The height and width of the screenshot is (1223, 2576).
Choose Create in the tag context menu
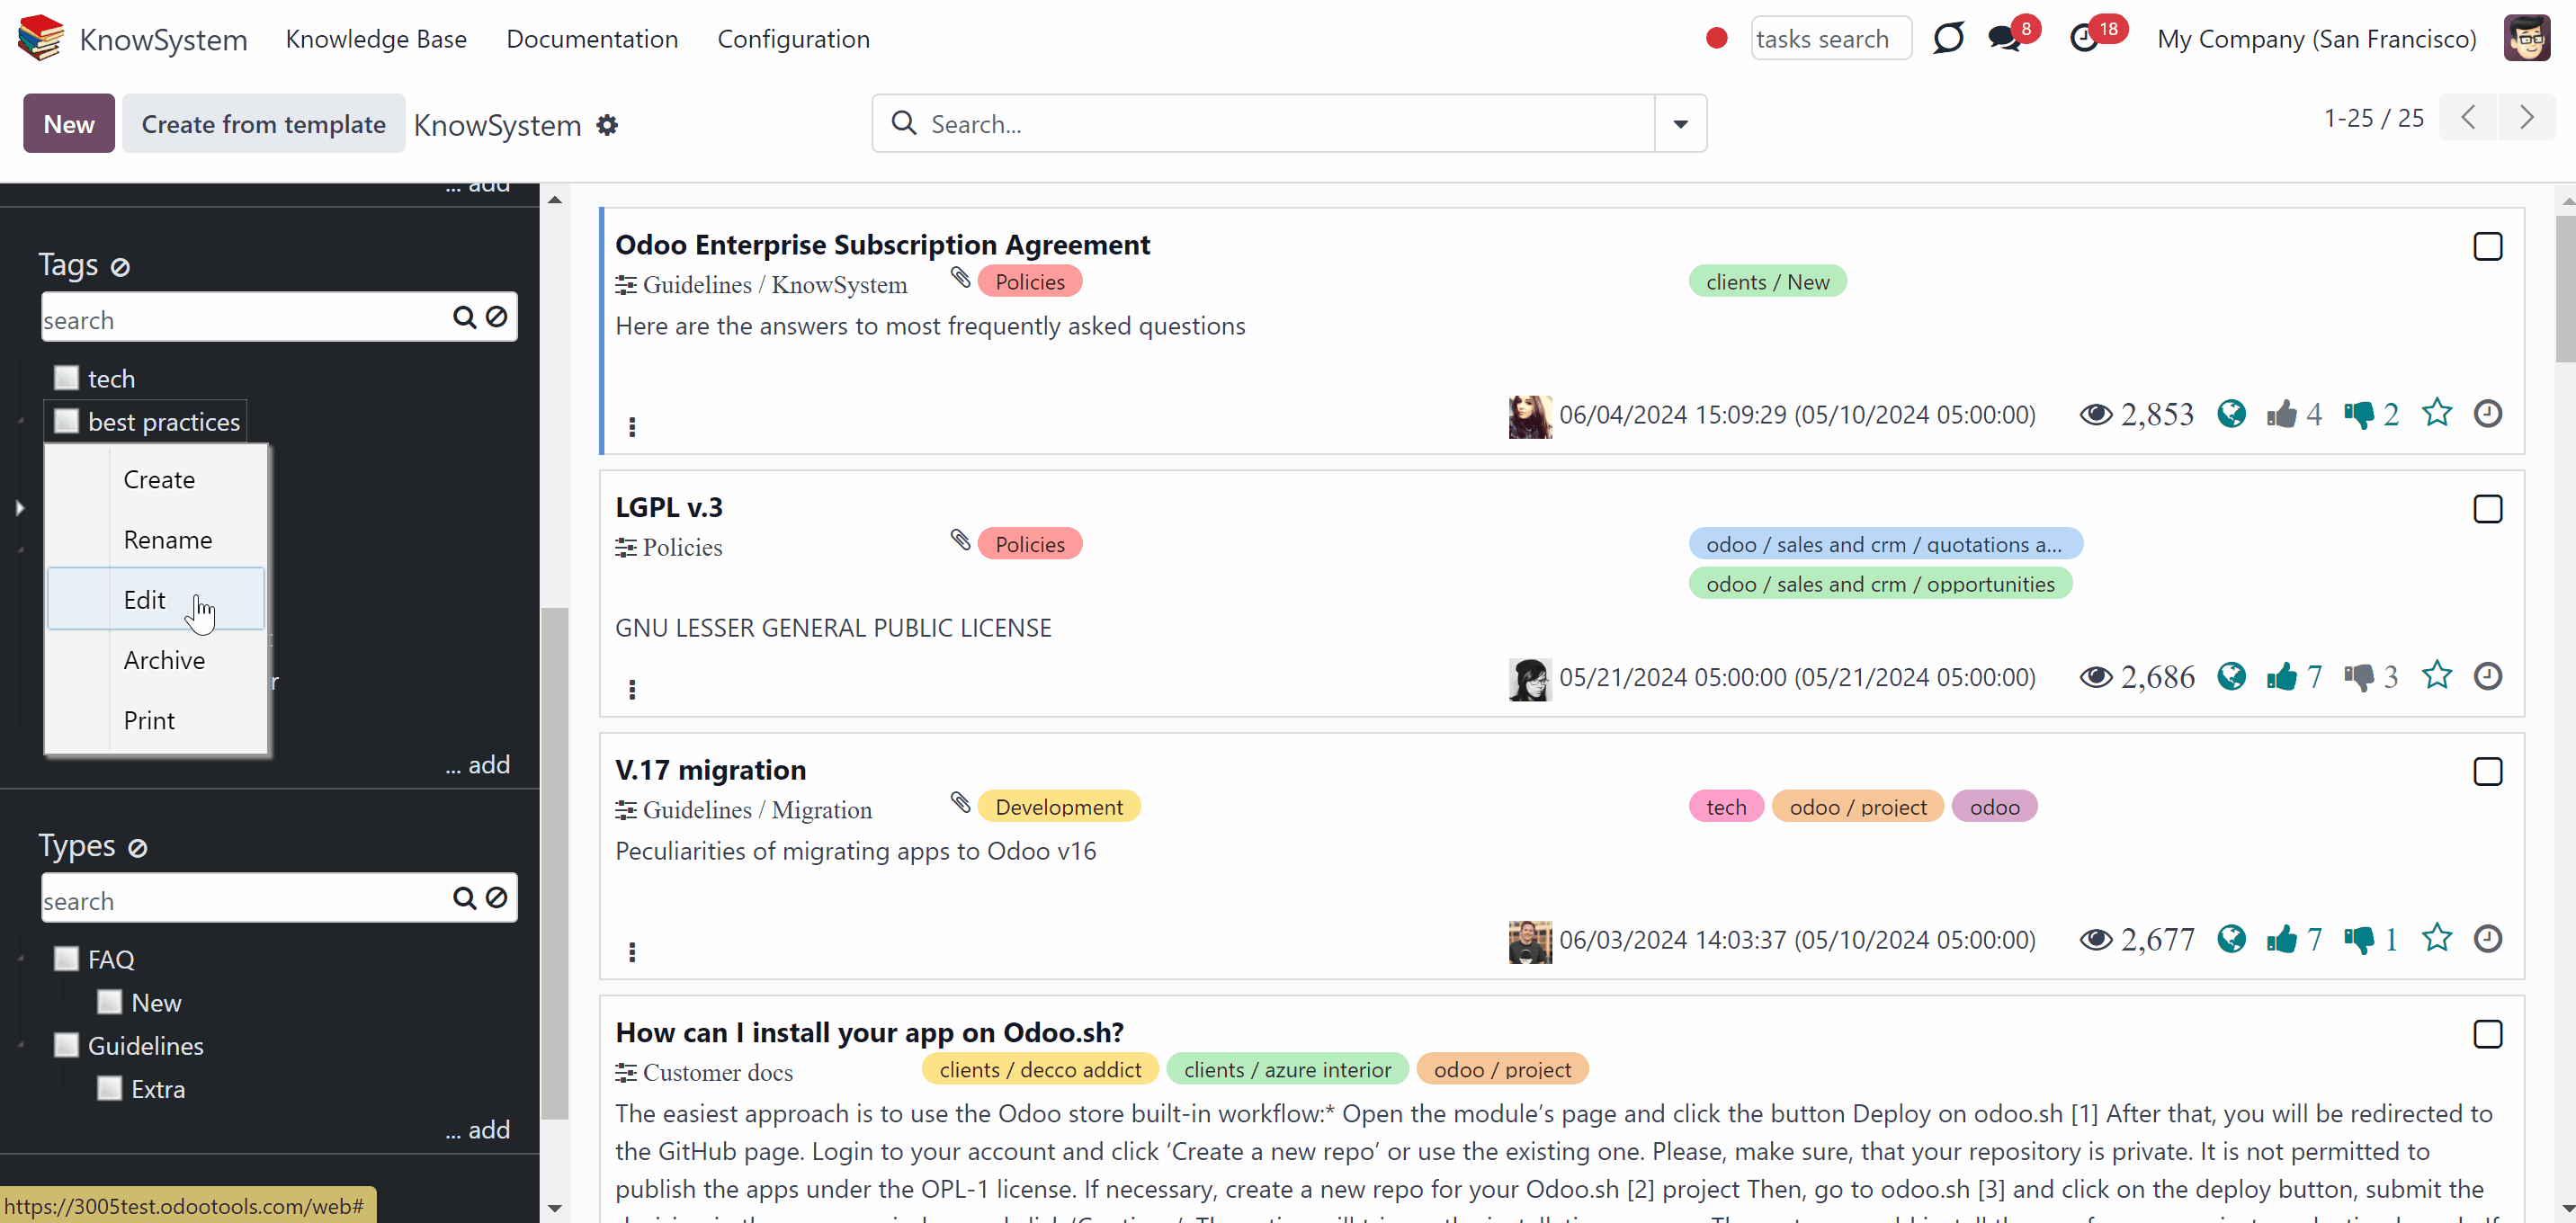point(157,479)
